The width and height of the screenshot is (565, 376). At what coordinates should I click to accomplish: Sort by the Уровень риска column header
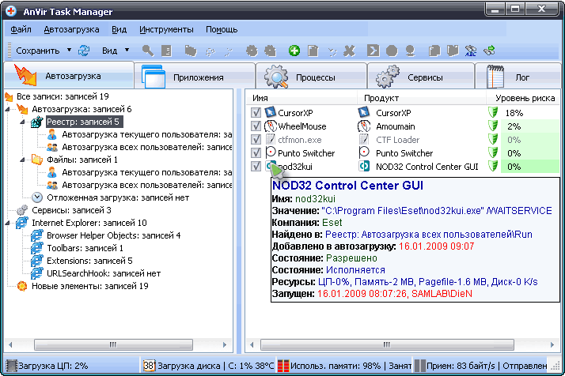click(524, 98)
